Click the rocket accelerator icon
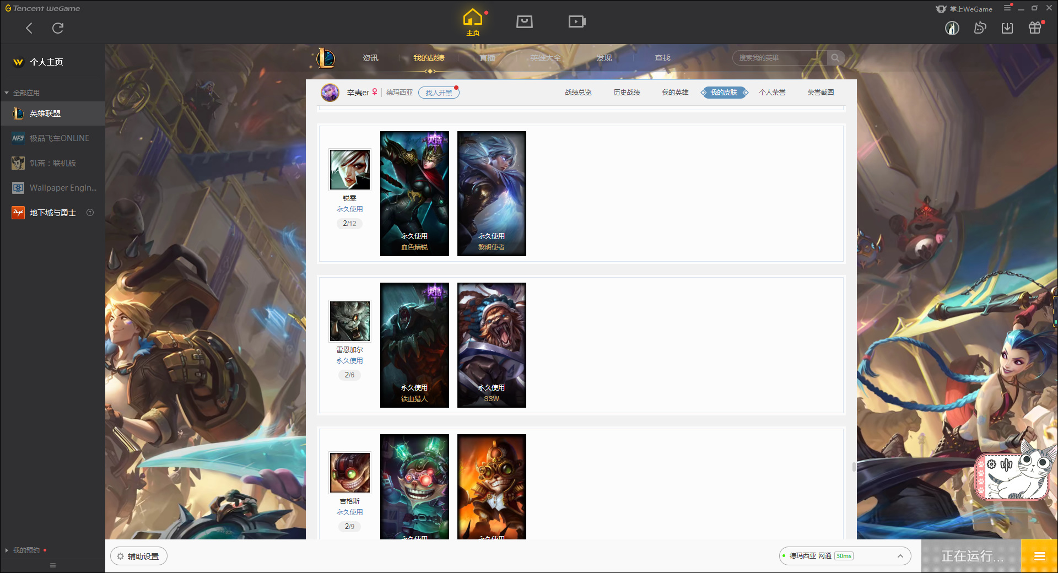The width and height of the screenshot is (1058, 573). (x=952, y=28)
